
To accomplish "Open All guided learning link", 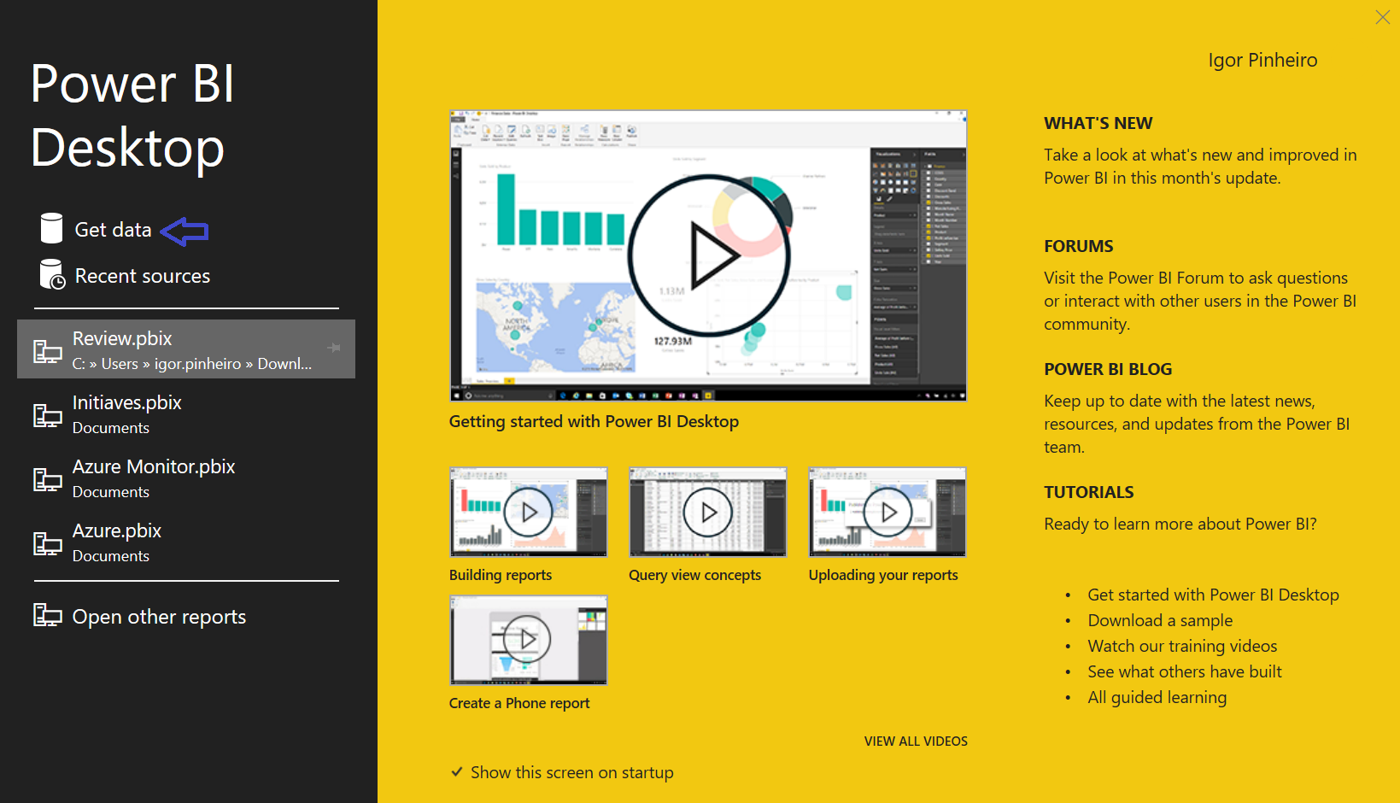I will point(1157,697).
